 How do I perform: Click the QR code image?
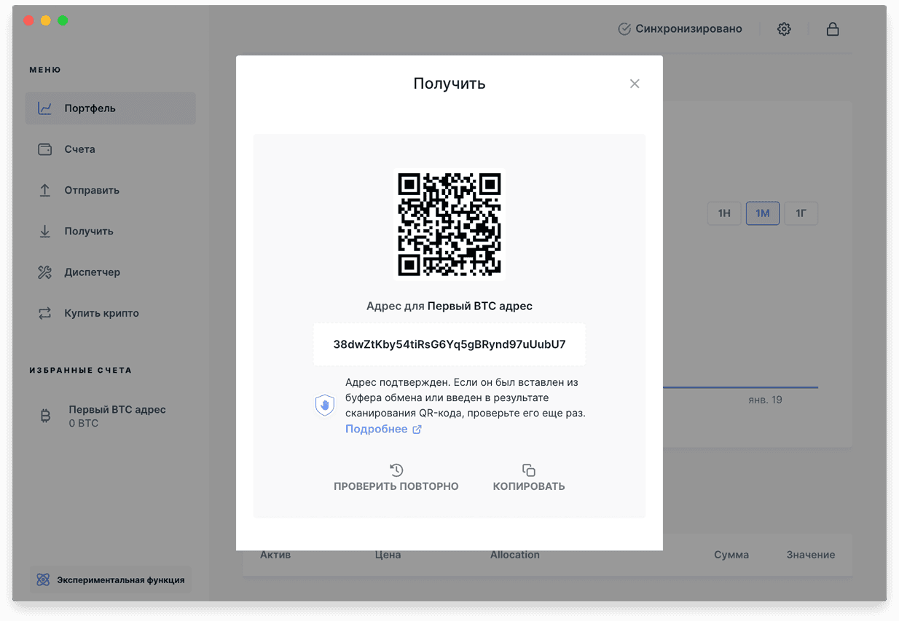click(449, 224)
